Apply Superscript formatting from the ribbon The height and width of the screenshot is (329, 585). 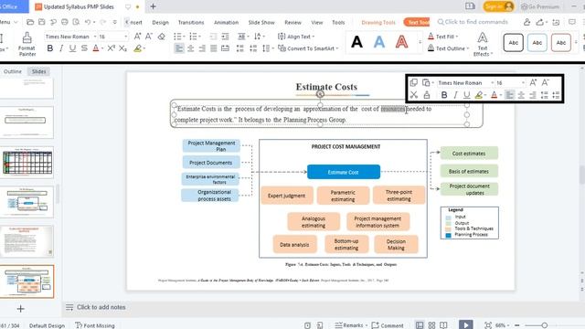112,48
